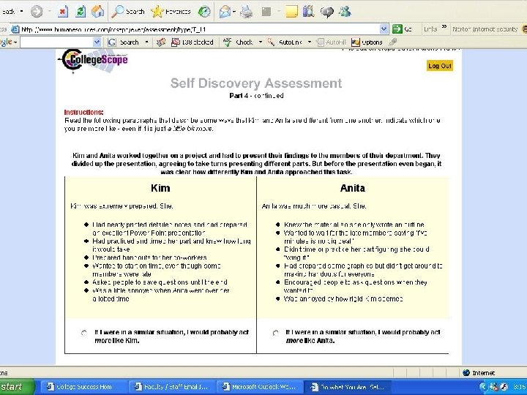Image resolution: width=527 pixels, height=395 pixels.
Task: Click the highlighter pen icon
Action: pos(392,42)
